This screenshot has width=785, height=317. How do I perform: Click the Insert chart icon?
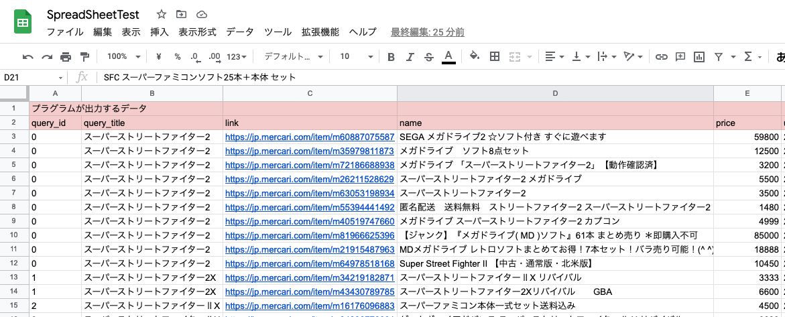(699, 56)
